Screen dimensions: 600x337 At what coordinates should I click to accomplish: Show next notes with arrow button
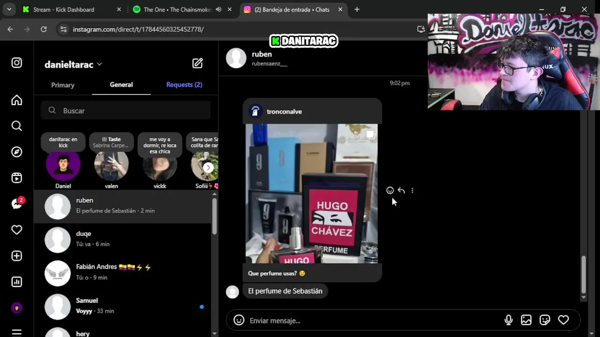208,168
